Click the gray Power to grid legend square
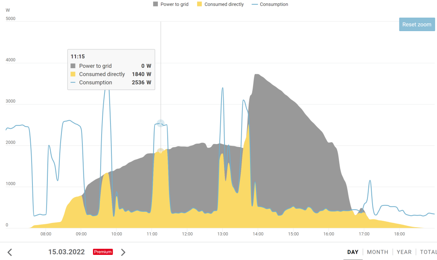437x260 pixels. (155, 4)
